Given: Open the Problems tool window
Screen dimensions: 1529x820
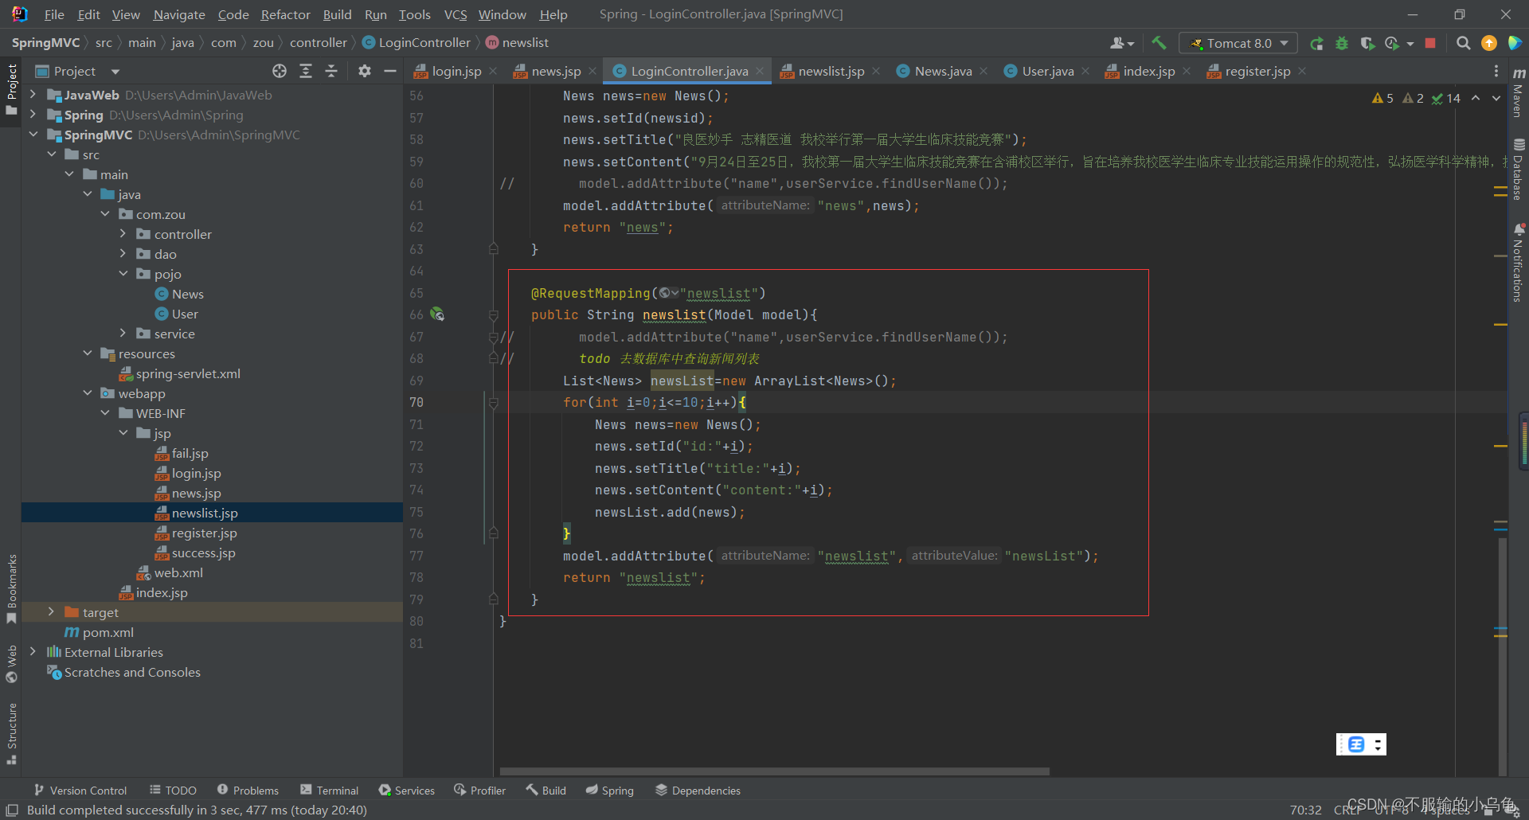Looking at the screenshot, I should (x=248, y=791).
